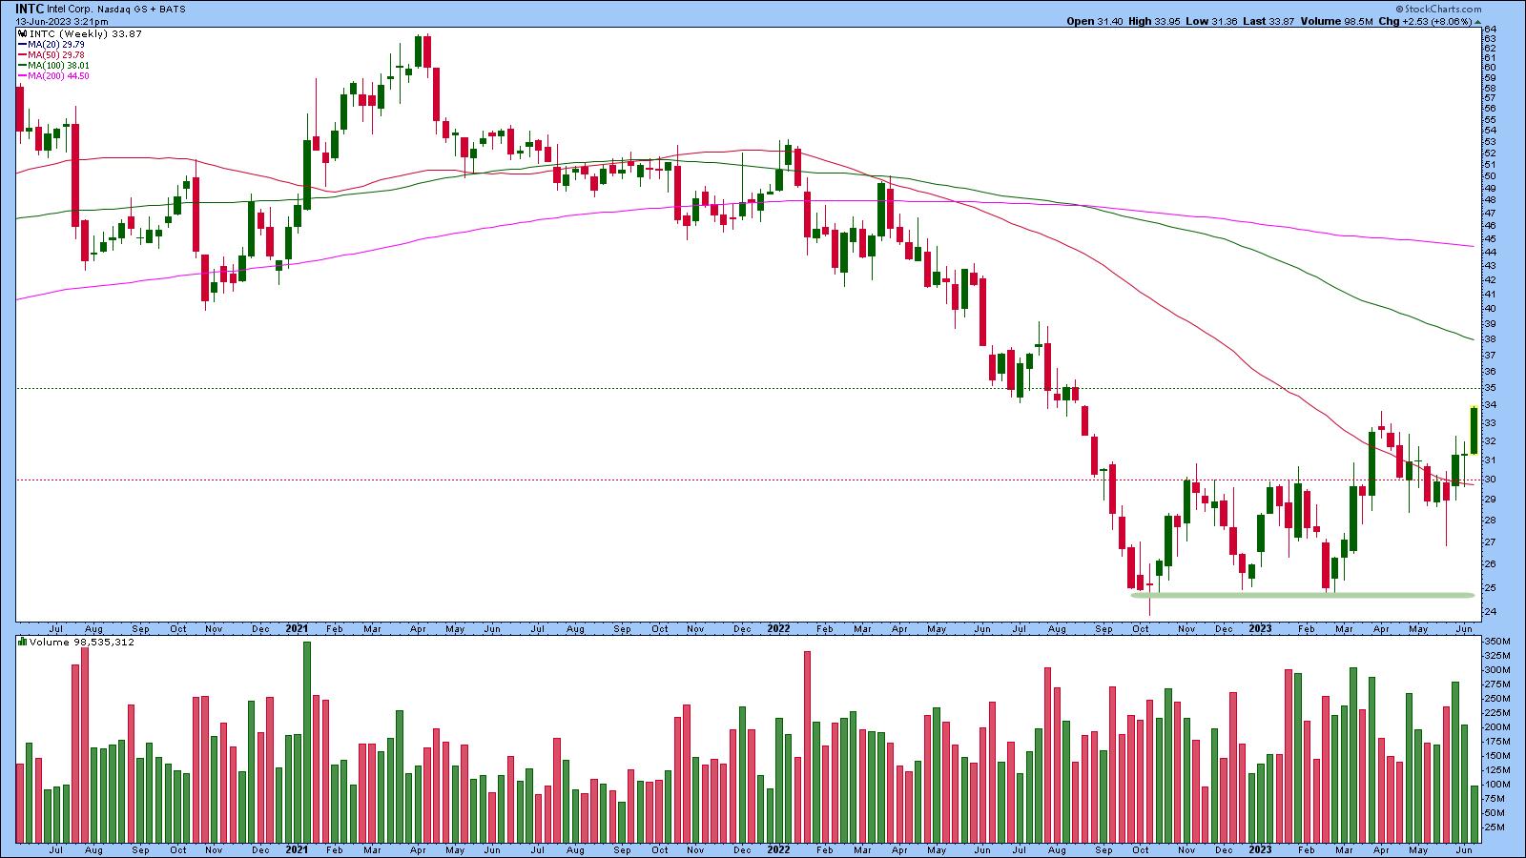The image size is (1526, 858).
Task: Click the 2021 year marker on the price time axis
Action: pos(297,629)
